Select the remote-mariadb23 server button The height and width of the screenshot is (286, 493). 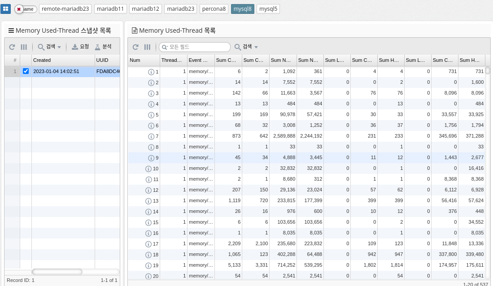[x=65, y=9]
